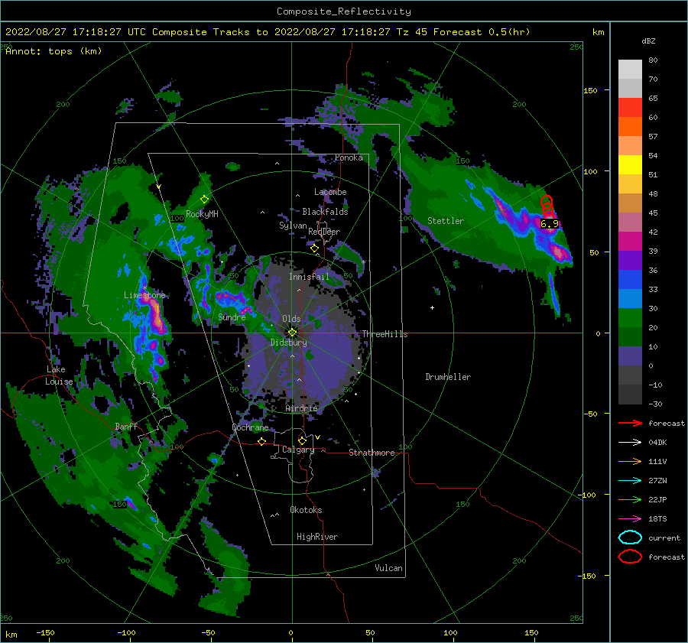Screen dimensions: 688x643
Task: Click the red forecast circles above the 6.9 label
Action: pyautogui.click(x=547, y=206)
